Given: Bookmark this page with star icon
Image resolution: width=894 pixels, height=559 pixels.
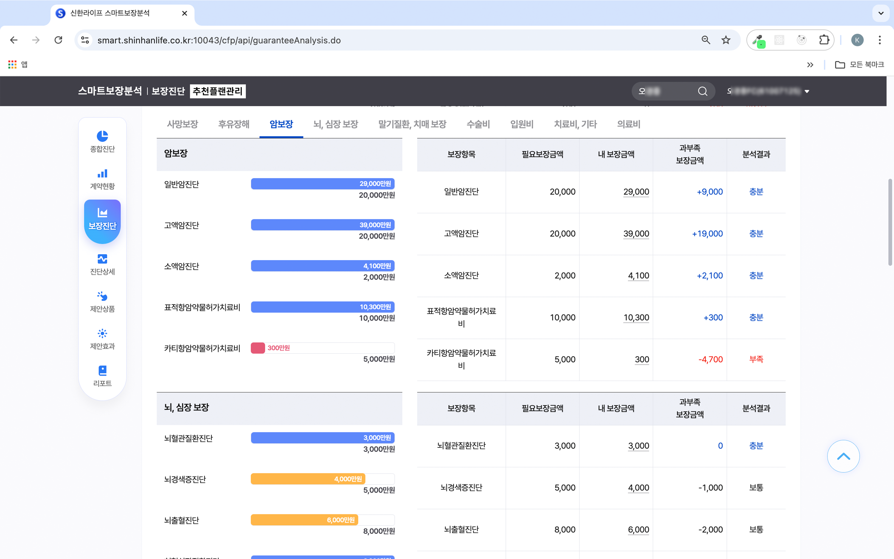Looking at the screenshot, I should coord(726,40).
